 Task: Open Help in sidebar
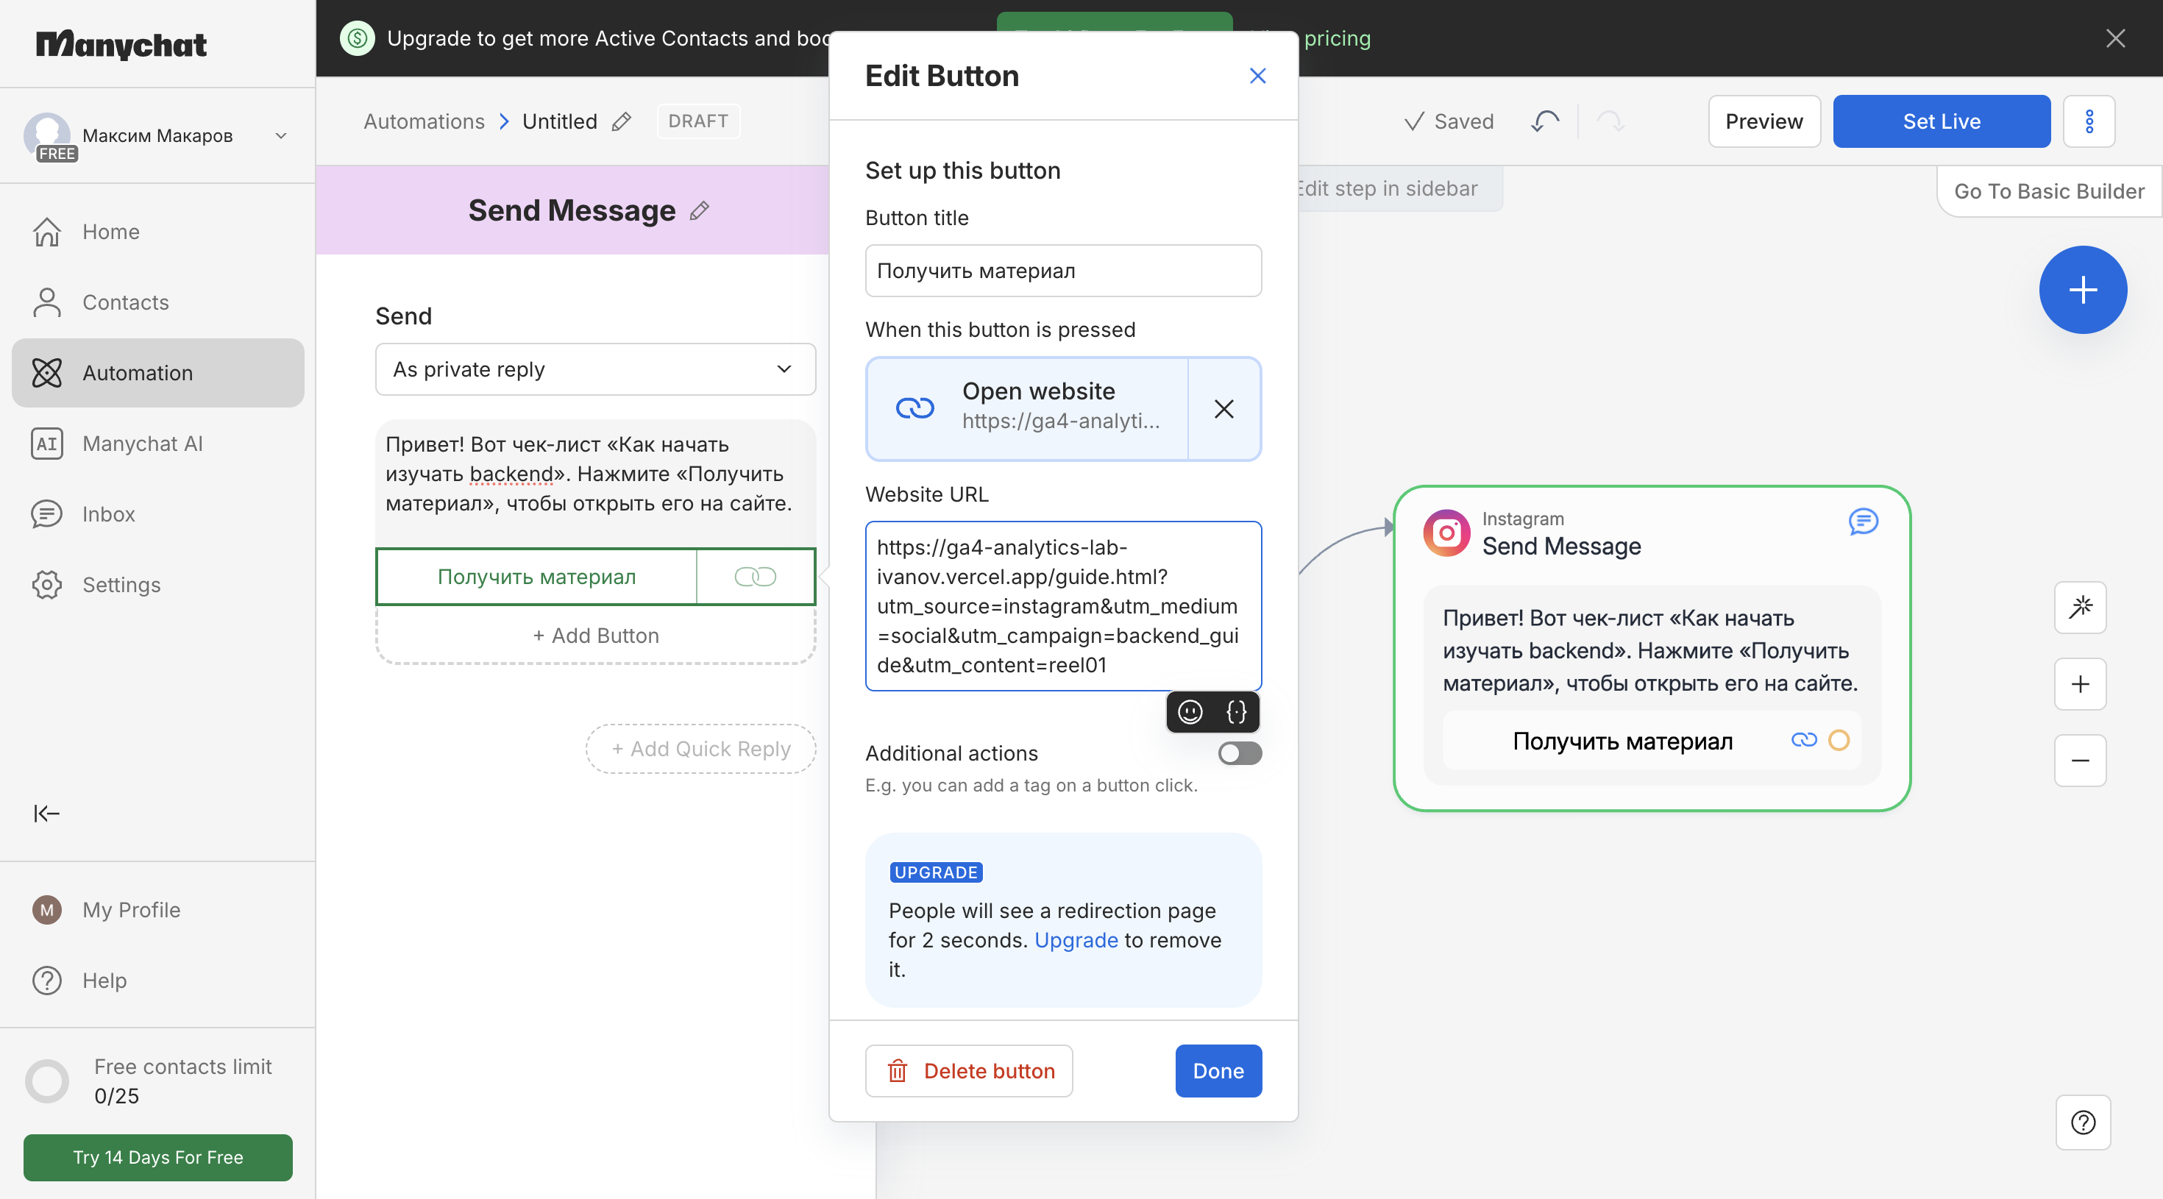158,981
